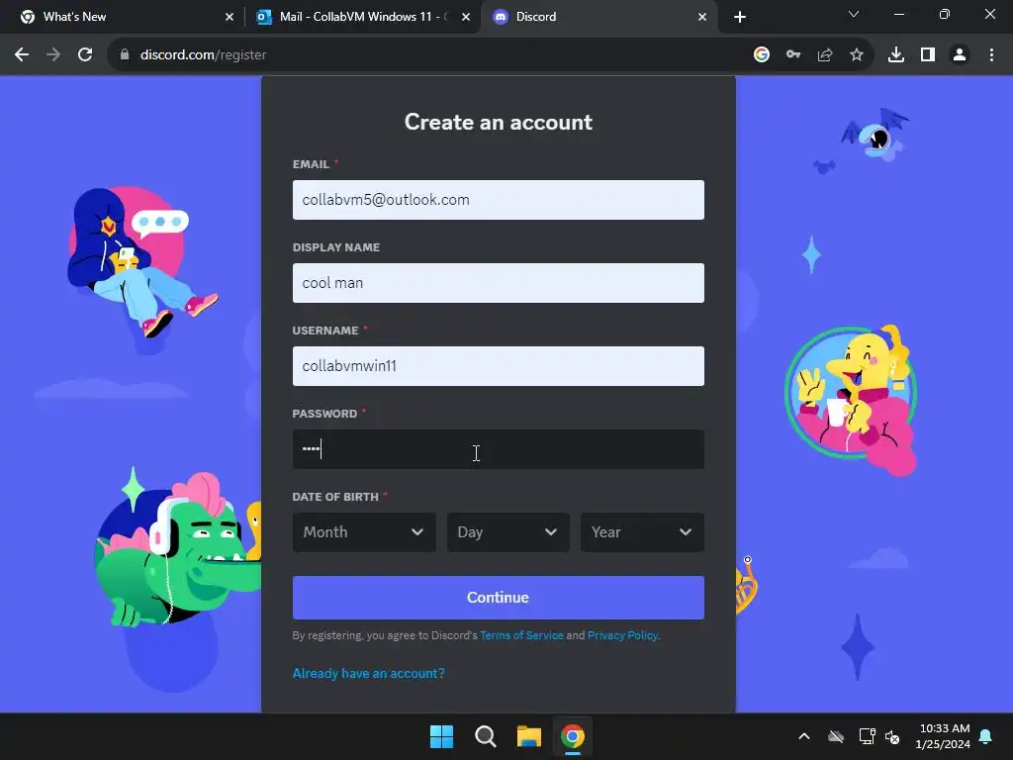Bookmark this page with the star icon

point(857,55)
